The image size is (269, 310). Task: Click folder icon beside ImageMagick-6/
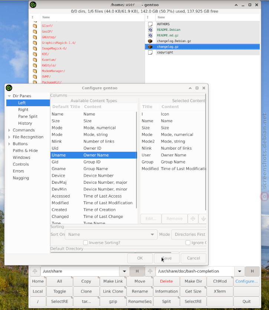tap(35, 48)
